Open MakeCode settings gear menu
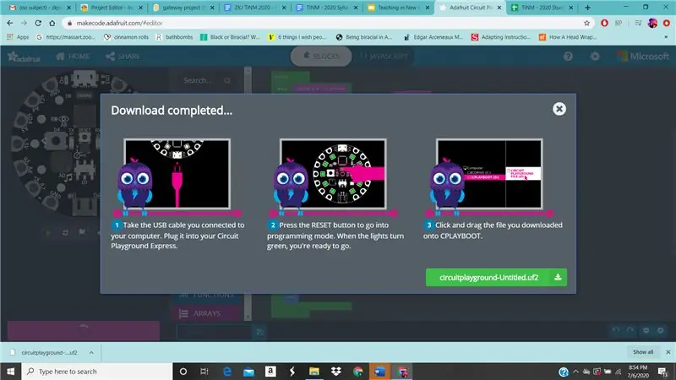 pyautogui.click(x=595, y=57)
